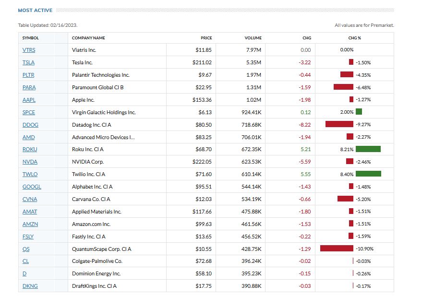Screen dimensions: 422x296
Task: Go to the PARA stock page
Action: click(29, 87)
